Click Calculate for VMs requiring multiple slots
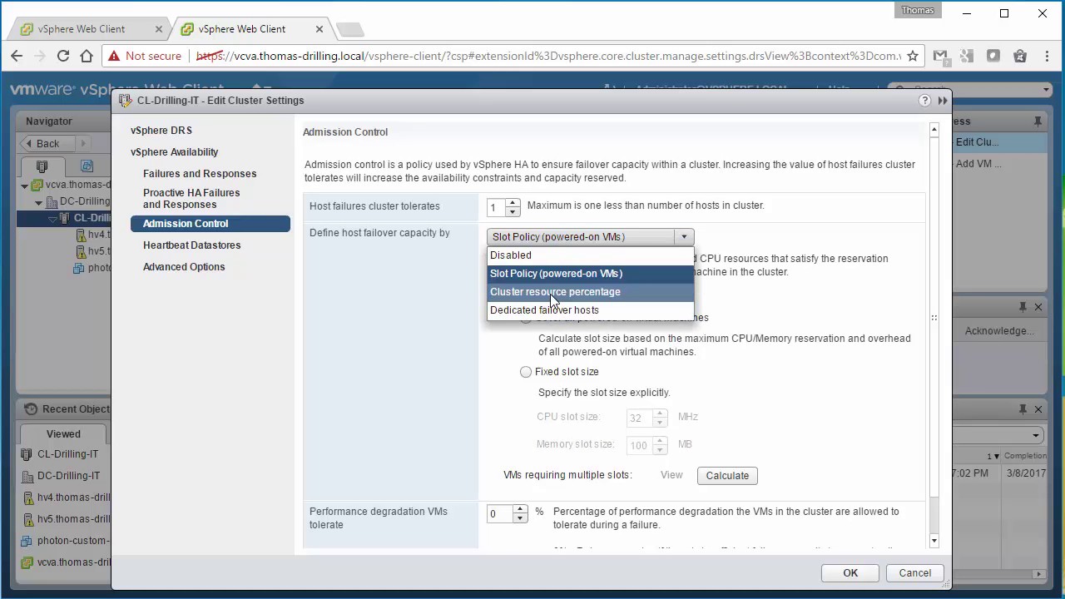The image size is (1065, 599). click(x=727, y=476)
